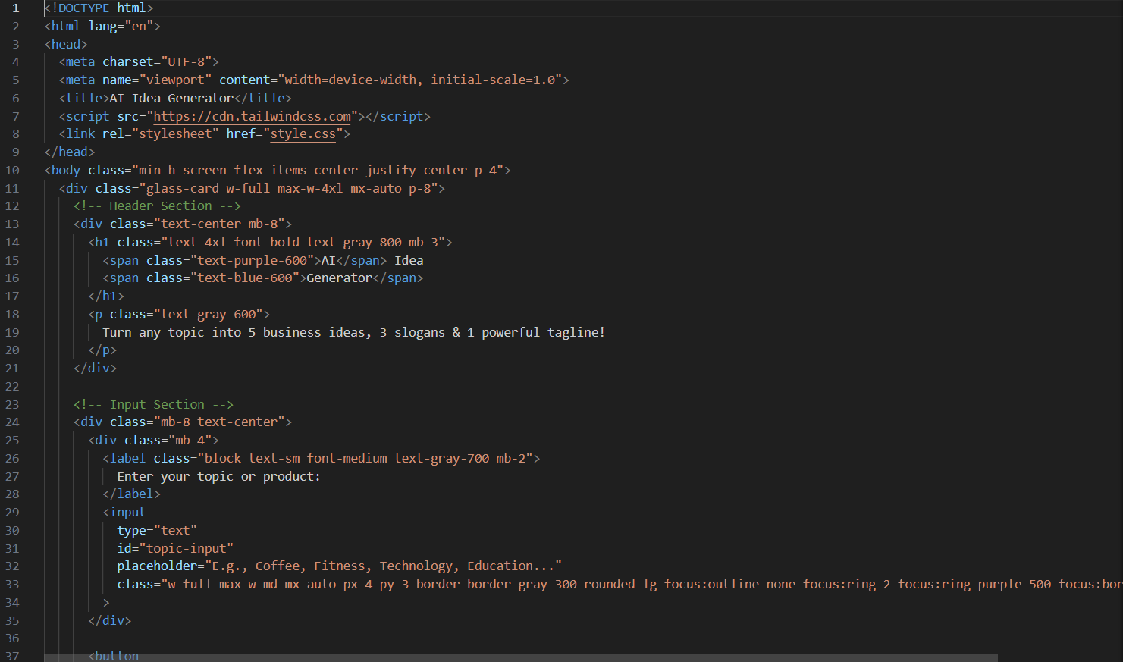Click the label "block text-sm font-medium" class string
1123x662 pixels.
pyautogui.click(x=365, y=458)
